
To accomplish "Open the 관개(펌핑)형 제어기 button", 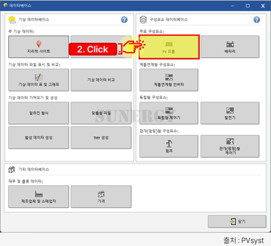I will pyautogui.click(x=230, y=146).
